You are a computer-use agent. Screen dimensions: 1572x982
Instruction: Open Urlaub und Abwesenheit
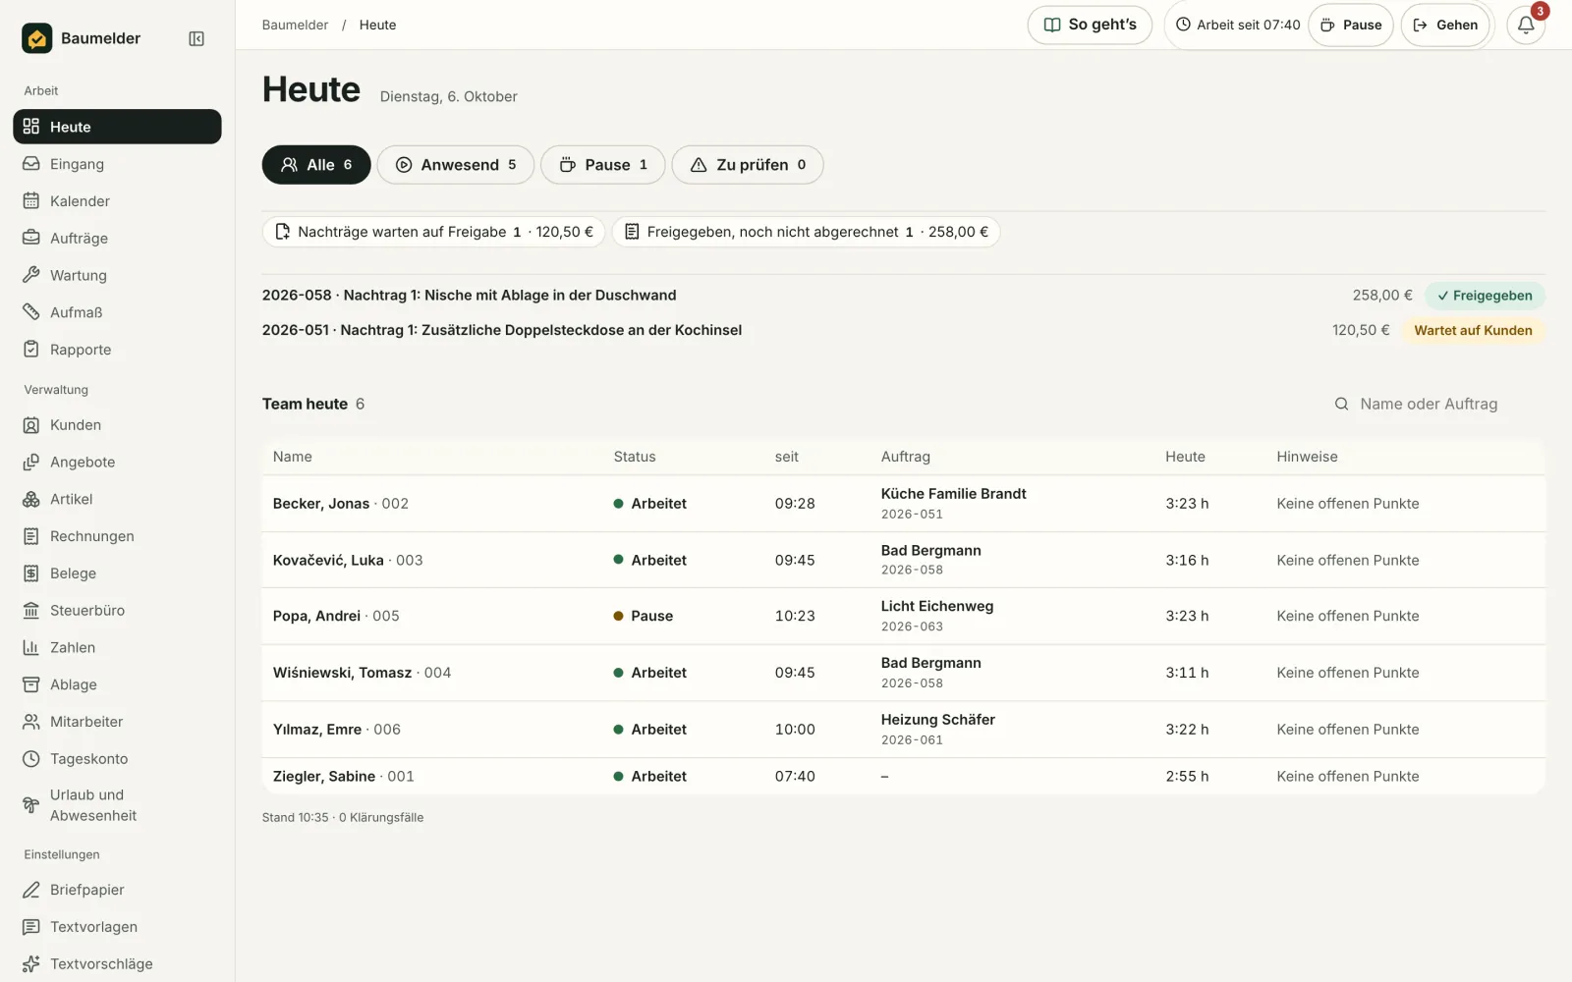tap(117, 805)
